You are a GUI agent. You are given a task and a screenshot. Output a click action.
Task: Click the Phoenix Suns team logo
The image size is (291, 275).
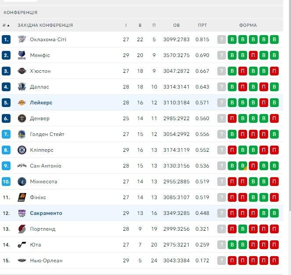[22, 197]
